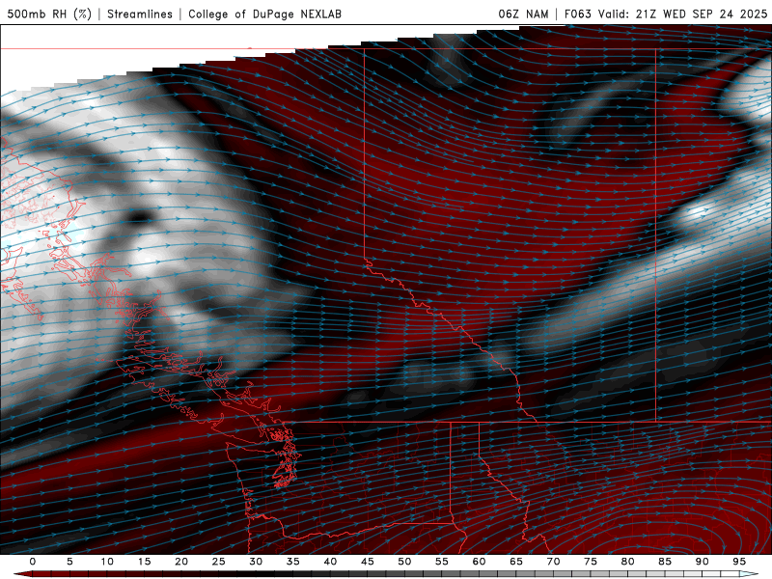The width and height of the screenshot is (772, 579).
Task: Click the "75" value on the color scale
Action: [591, 562]
